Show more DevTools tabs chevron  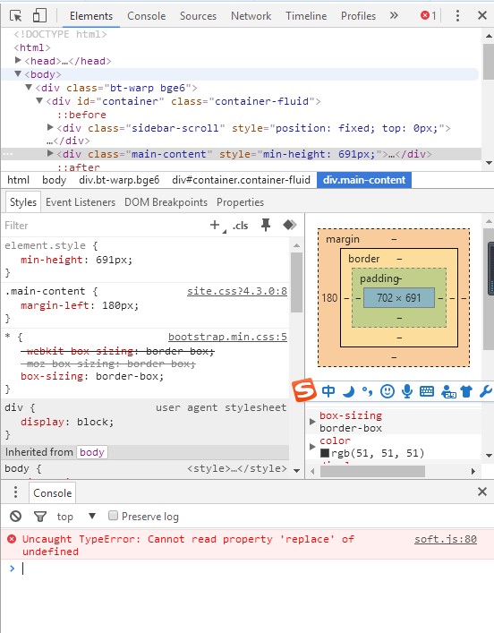[394, 16]
